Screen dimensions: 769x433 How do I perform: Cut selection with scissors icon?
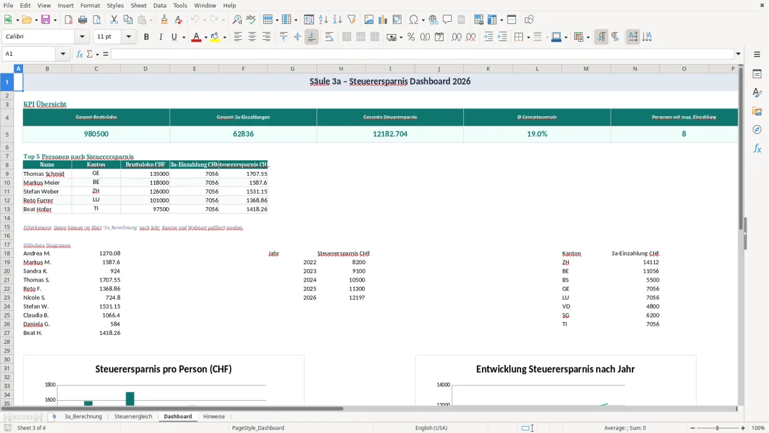coord(113,20)
